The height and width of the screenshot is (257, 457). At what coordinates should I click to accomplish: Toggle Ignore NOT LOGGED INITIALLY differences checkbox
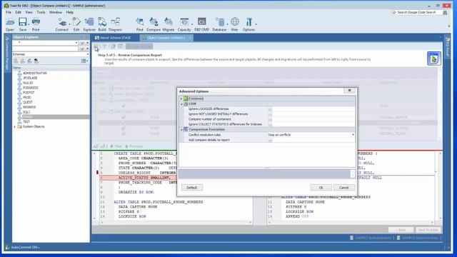click(270, 114)
